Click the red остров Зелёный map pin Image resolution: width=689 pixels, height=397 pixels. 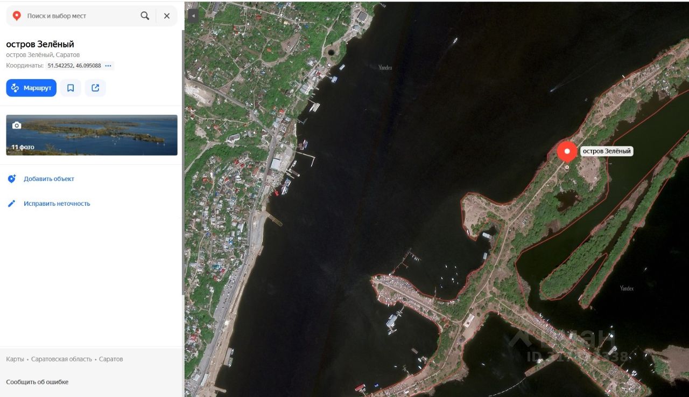tap(567, 152)
